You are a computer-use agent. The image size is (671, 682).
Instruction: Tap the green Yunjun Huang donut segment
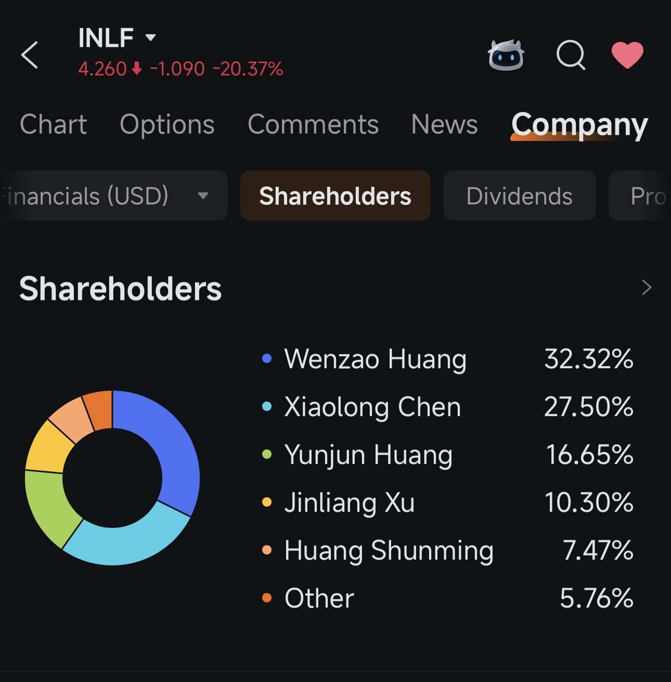(49, 507)
